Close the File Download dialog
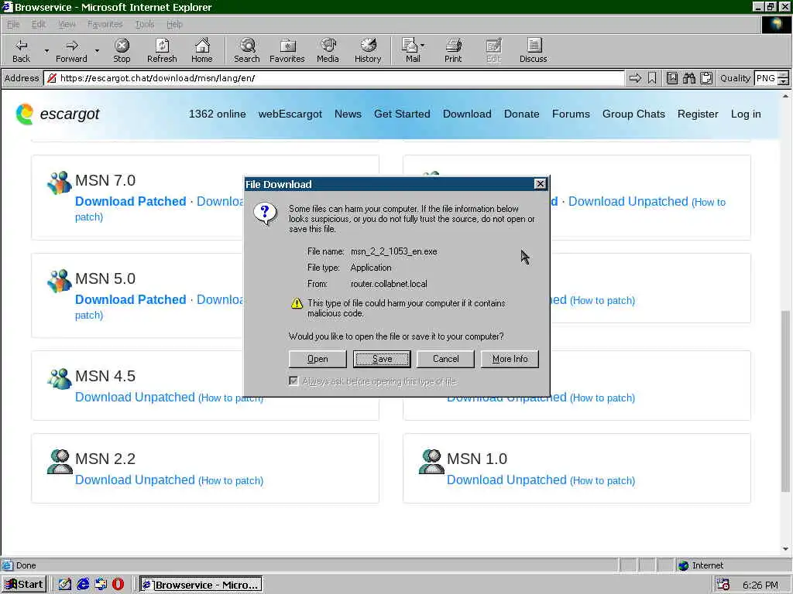 (x=540, y=184)
